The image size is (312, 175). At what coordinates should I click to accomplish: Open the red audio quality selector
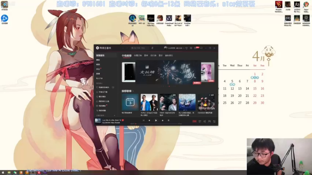194,121
